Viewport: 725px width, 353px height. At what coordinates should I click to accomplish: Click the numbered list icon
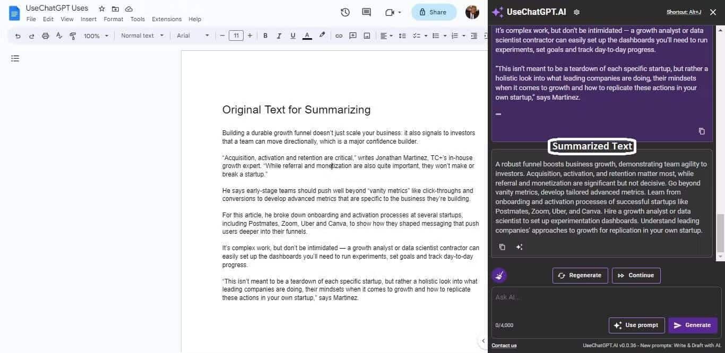454,36
